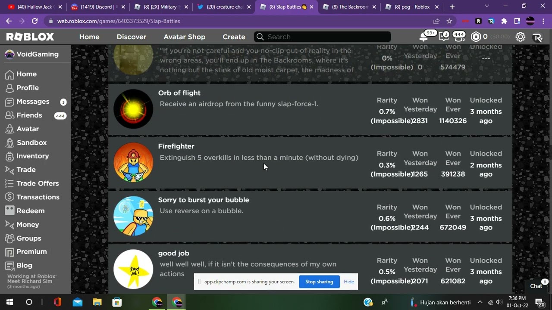Screen dimensions: 552x310
Task: Click the good job badge image
Action: [x=133, y=270]
